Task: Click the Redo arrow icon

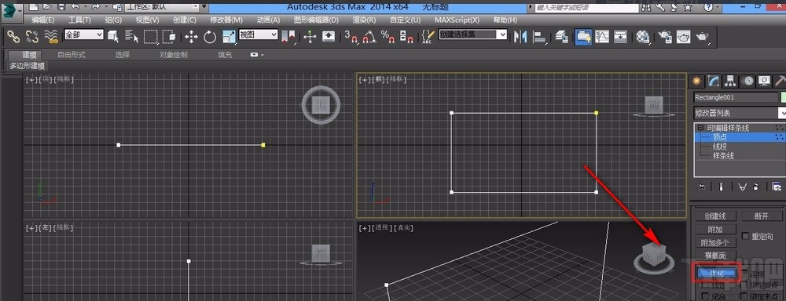Action: [96, 8]
